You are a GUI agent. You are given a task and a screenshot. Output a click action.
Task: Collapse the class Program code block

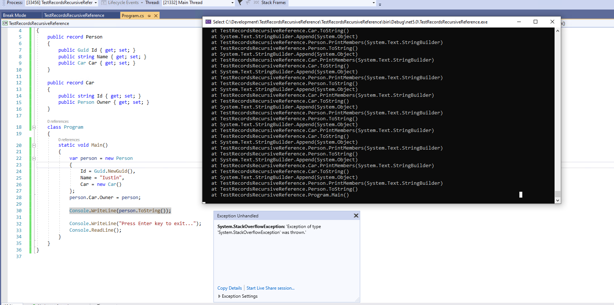point(34,127)
